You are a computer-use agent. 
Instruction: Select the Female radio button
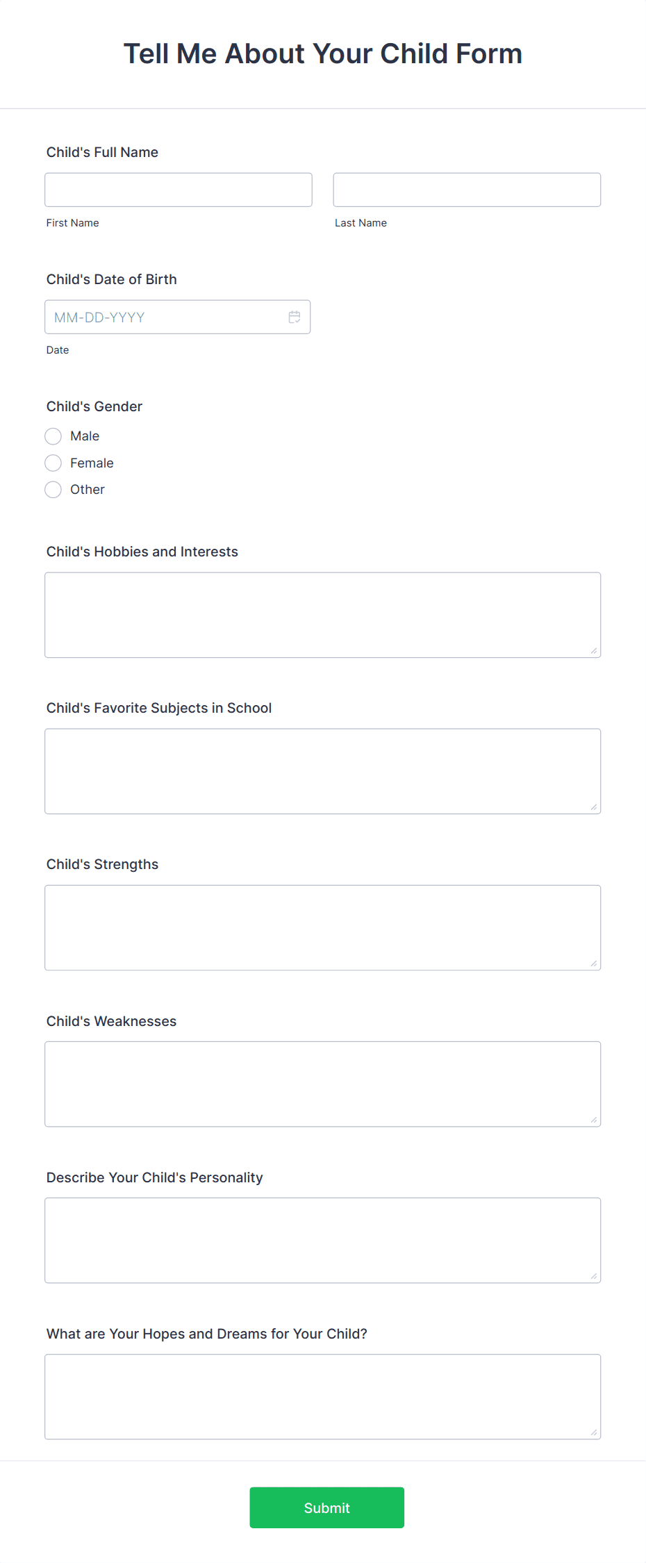coord(53,463)
